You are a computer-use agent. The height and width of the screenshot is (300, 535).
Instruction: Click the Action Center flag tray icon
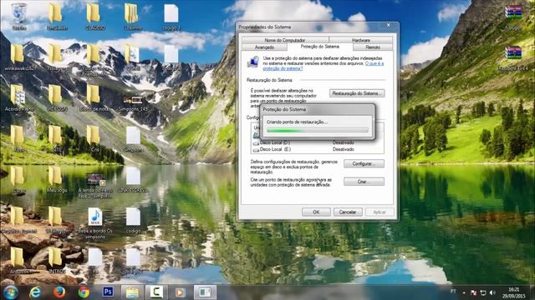[474, 292]
